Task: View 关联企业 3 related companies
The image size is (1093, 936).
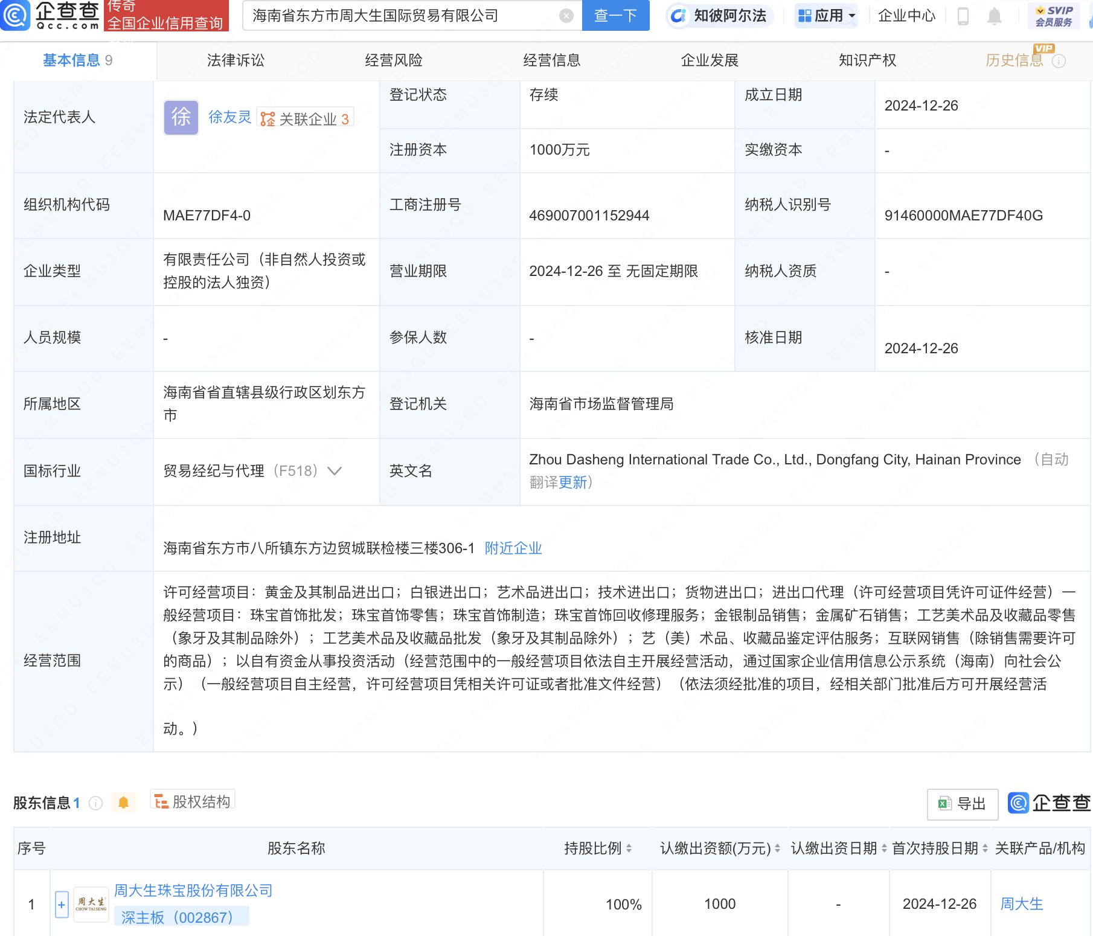Action: (305, 118)
